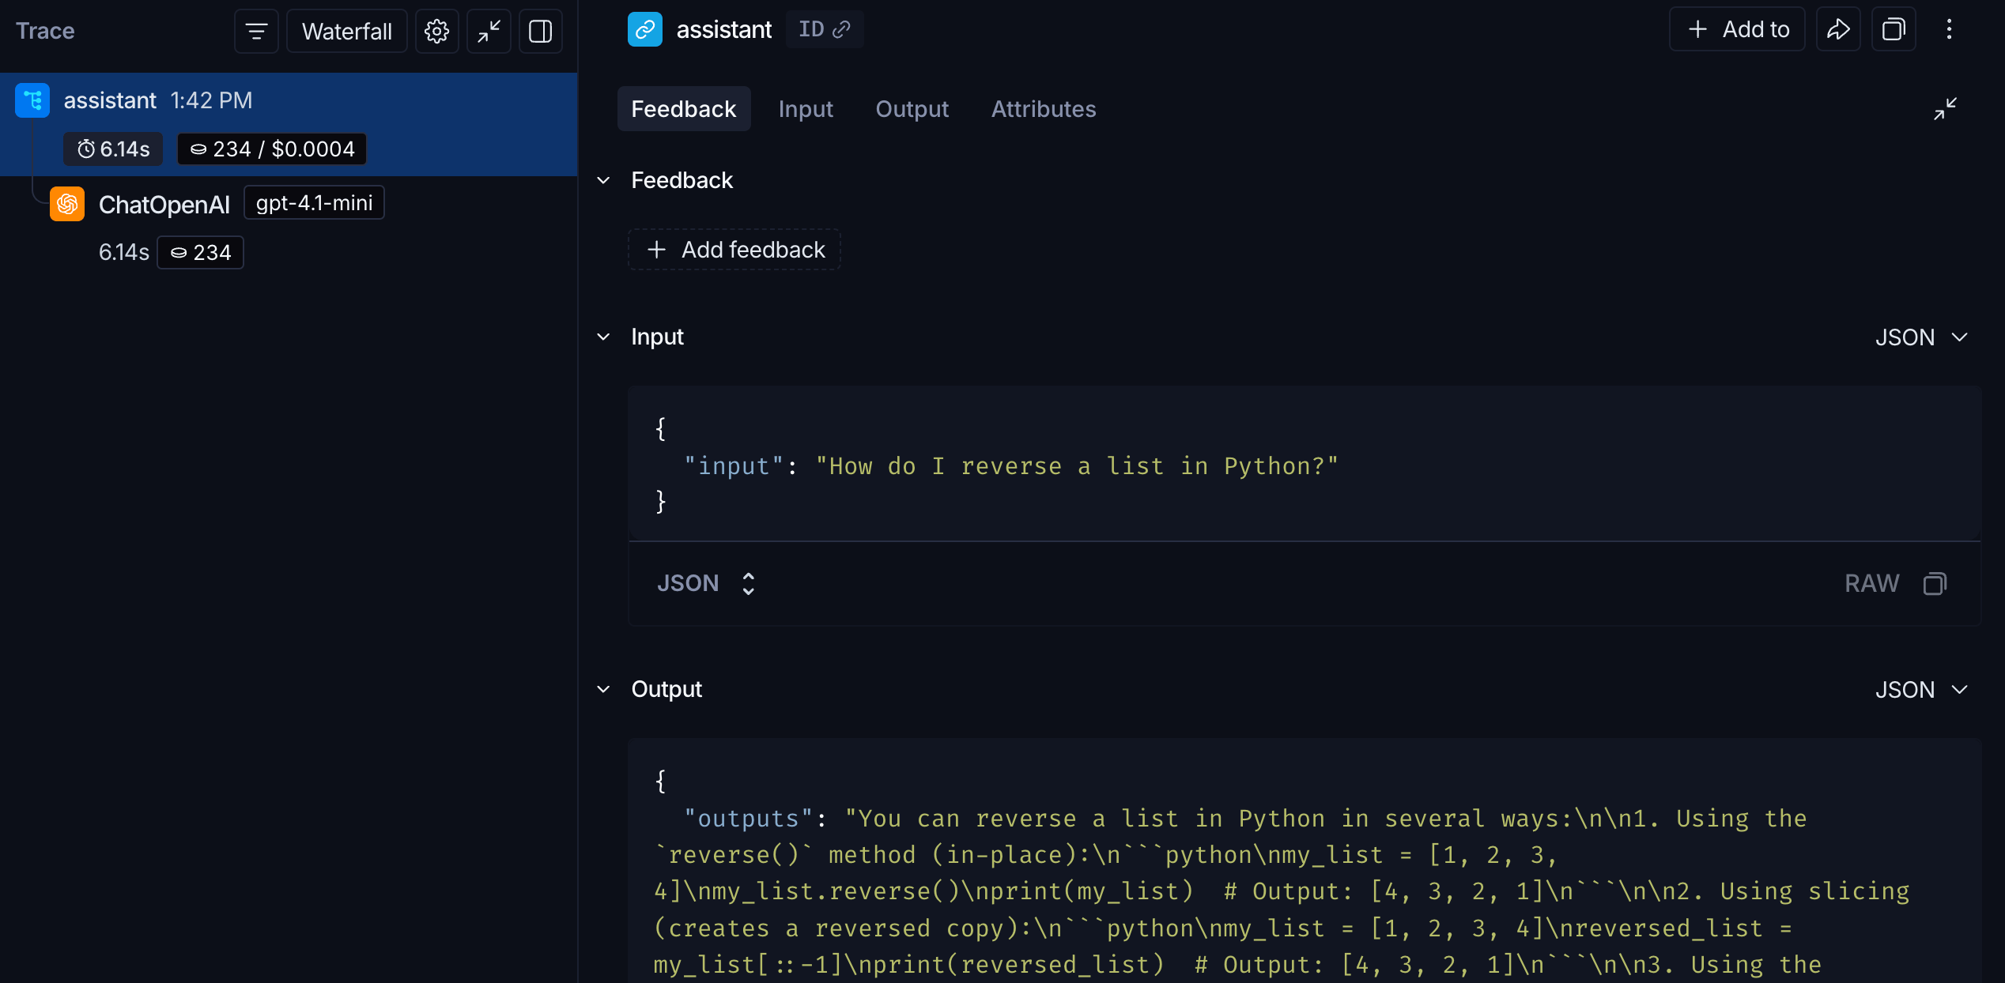The image size is (2005, 983).
Task: Open the three-dot more options menu
Action: 1949,30
